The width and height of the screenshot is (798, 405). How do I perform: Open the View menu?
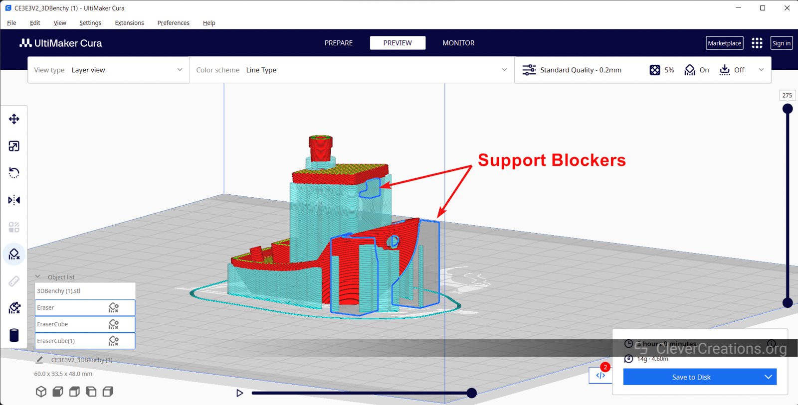point(60,23)
